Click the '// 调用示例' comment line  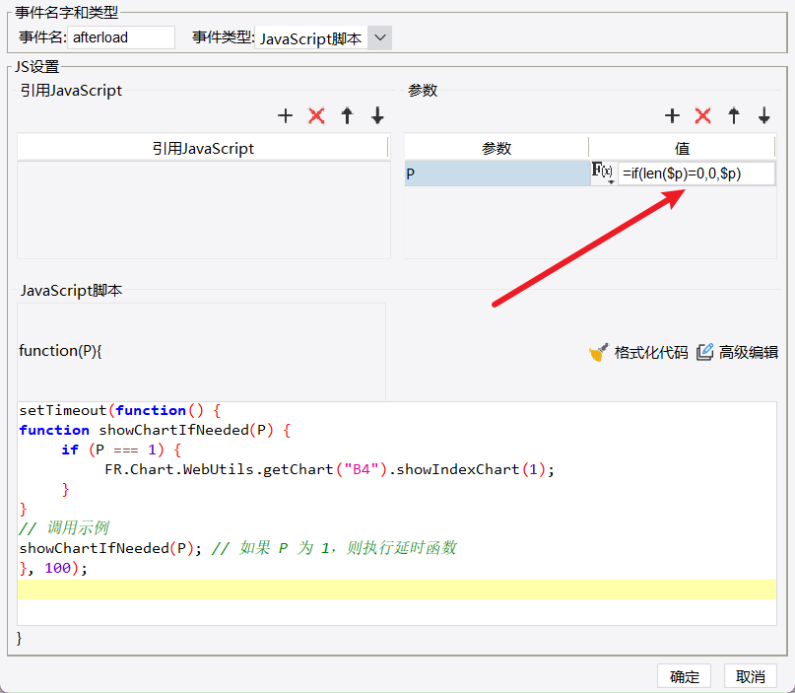click(x=64, y=528)
